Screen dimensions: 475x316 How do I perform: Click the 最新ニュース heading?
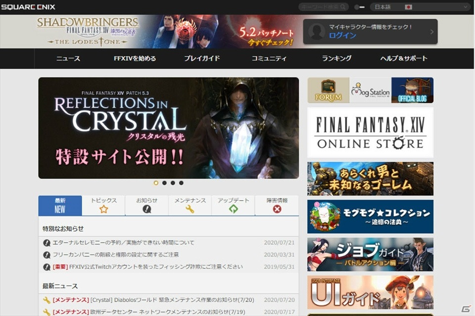coord(60,286)
